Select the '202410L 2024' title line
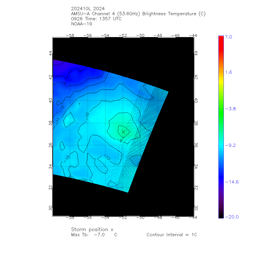This screenshot has height=254, width=254. click(x=88, y=9)
